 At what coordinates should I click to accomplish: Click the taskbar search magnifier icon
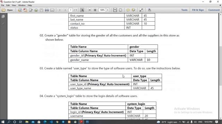[9, 122]
